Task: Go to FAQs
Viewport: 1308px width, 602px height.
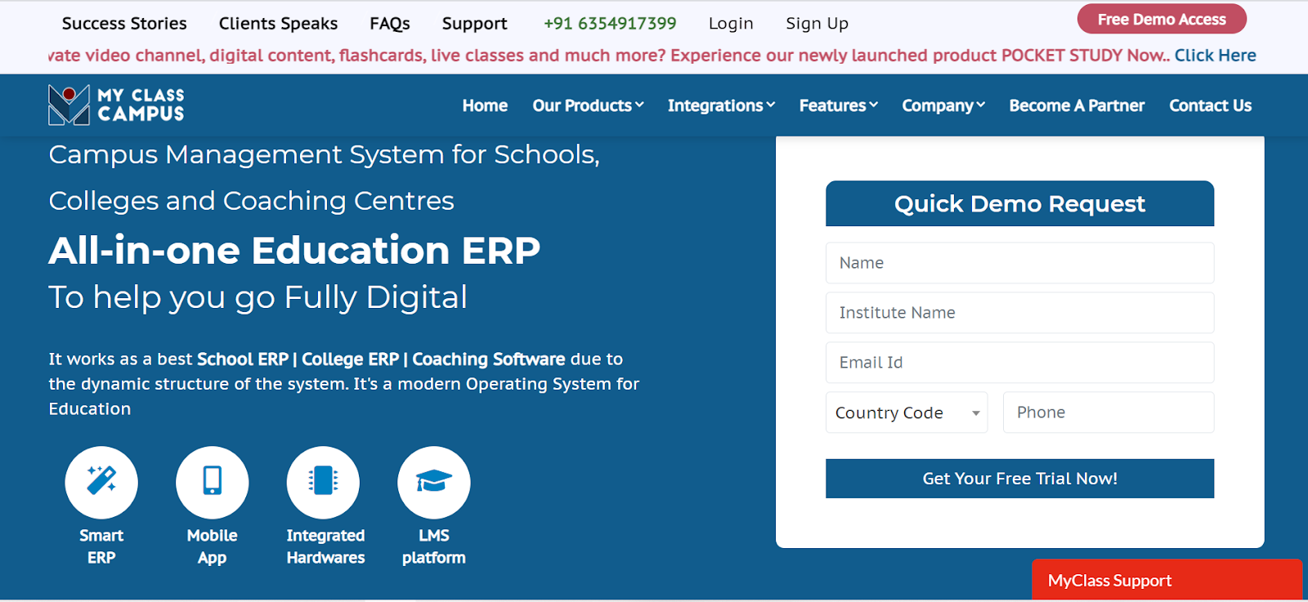Action: coord(390,24)
